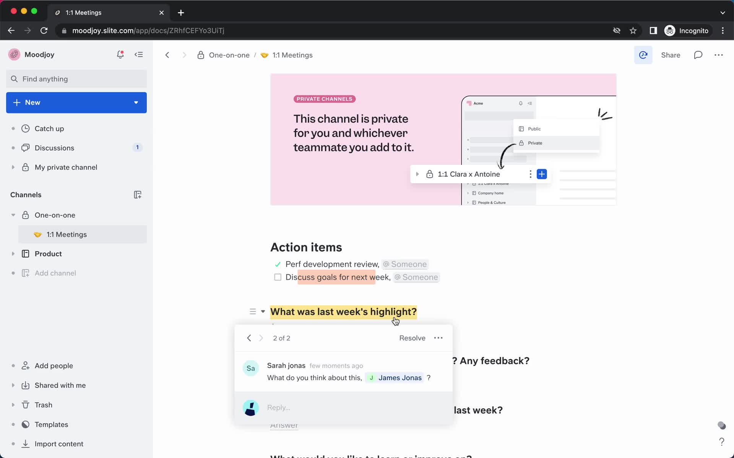Image resolution: width=734 pixels, height=458 pixels.
Task: Click the Add channel link in sidebar
Action: click(55, 273)
